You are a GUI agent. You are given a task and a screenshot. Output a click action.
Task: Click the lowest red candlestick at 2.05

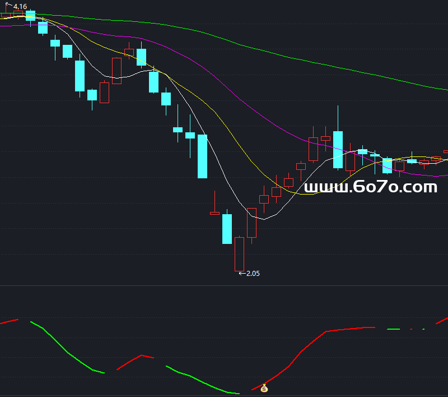click(x=239, y=254)
